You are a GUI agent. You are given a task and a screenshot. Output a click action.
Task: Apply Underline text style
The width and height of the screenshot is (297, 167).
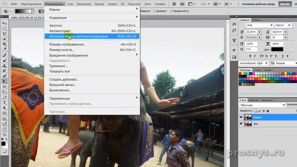click(x=283, y=56)
